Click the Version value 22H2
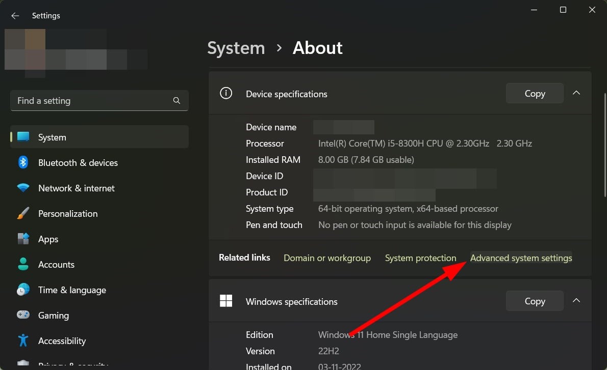This screenshot has height=370, width=607. pyautogui.click(x=328, y=351)
